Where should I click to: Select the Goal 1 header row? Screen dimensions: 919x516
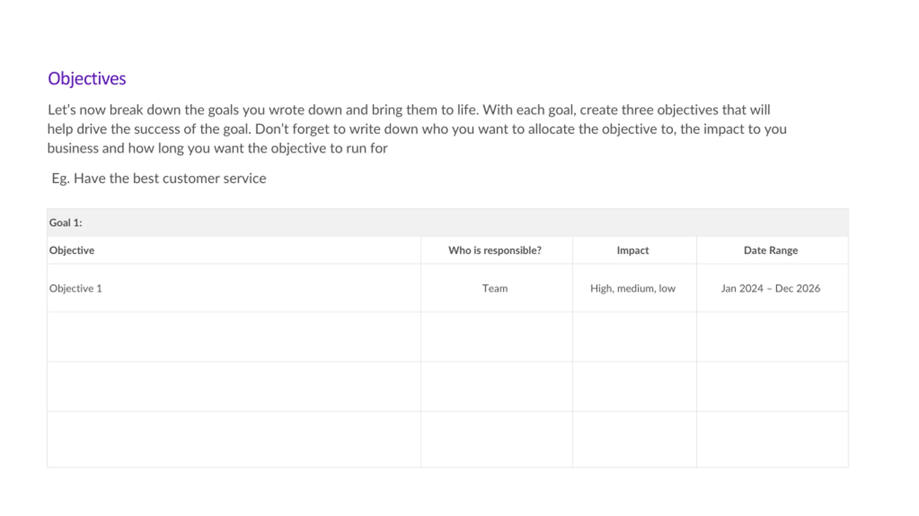click(448, 222)
